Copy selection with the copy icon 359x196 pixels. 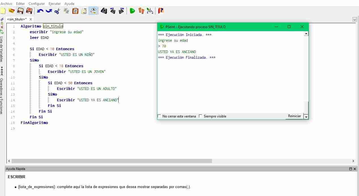click(x=67, y=11)
